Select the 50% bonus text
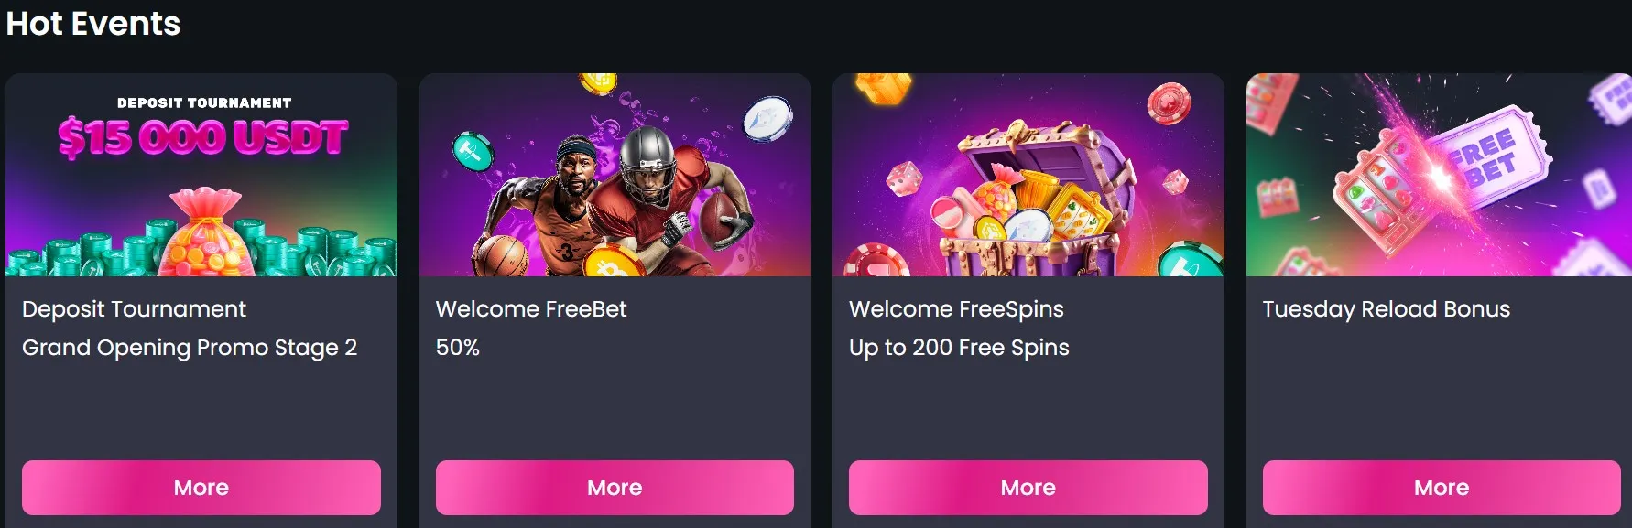Screen dimensions: 1632x528 [x=458, y=348]
